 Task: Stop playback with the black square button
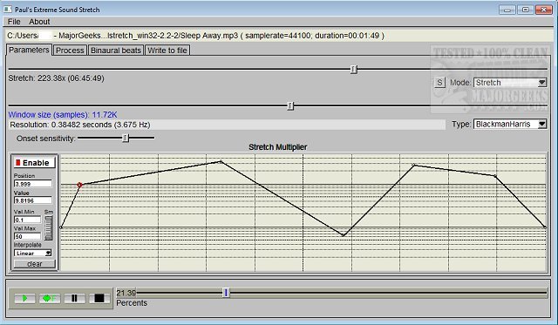(99, 298)
